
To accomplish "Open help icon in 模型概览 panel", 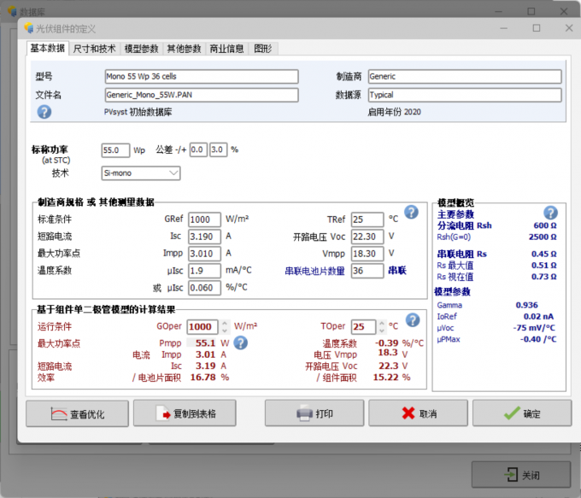I will pos(550,213).
